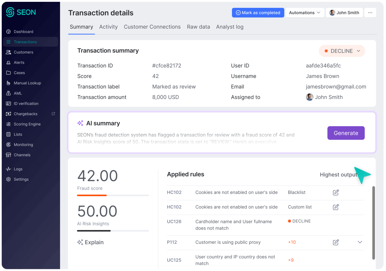Click the Dashboard gauge icon in sidebar
The image size is (386, 271).
coord(8,32)
